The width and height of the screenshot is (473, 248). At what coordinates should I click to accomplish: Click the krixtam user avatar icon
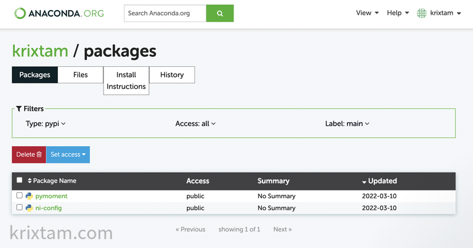click(422, 13)
